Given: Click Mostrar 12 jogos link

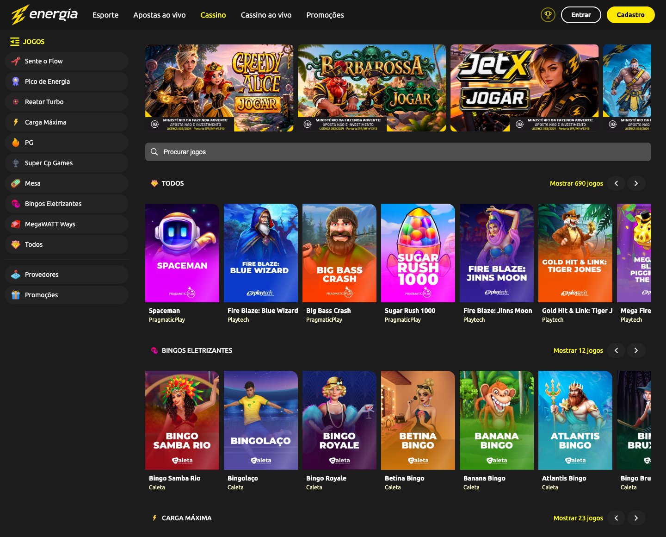Looking at the screenshot, I should coord(578,350).
